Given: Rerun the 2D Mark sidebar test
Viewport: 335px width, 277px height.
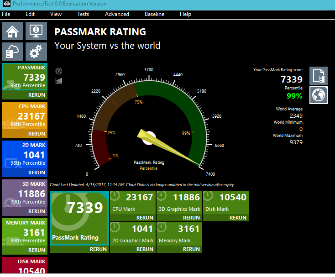Looking at the screenshot, I should point(25,172).
